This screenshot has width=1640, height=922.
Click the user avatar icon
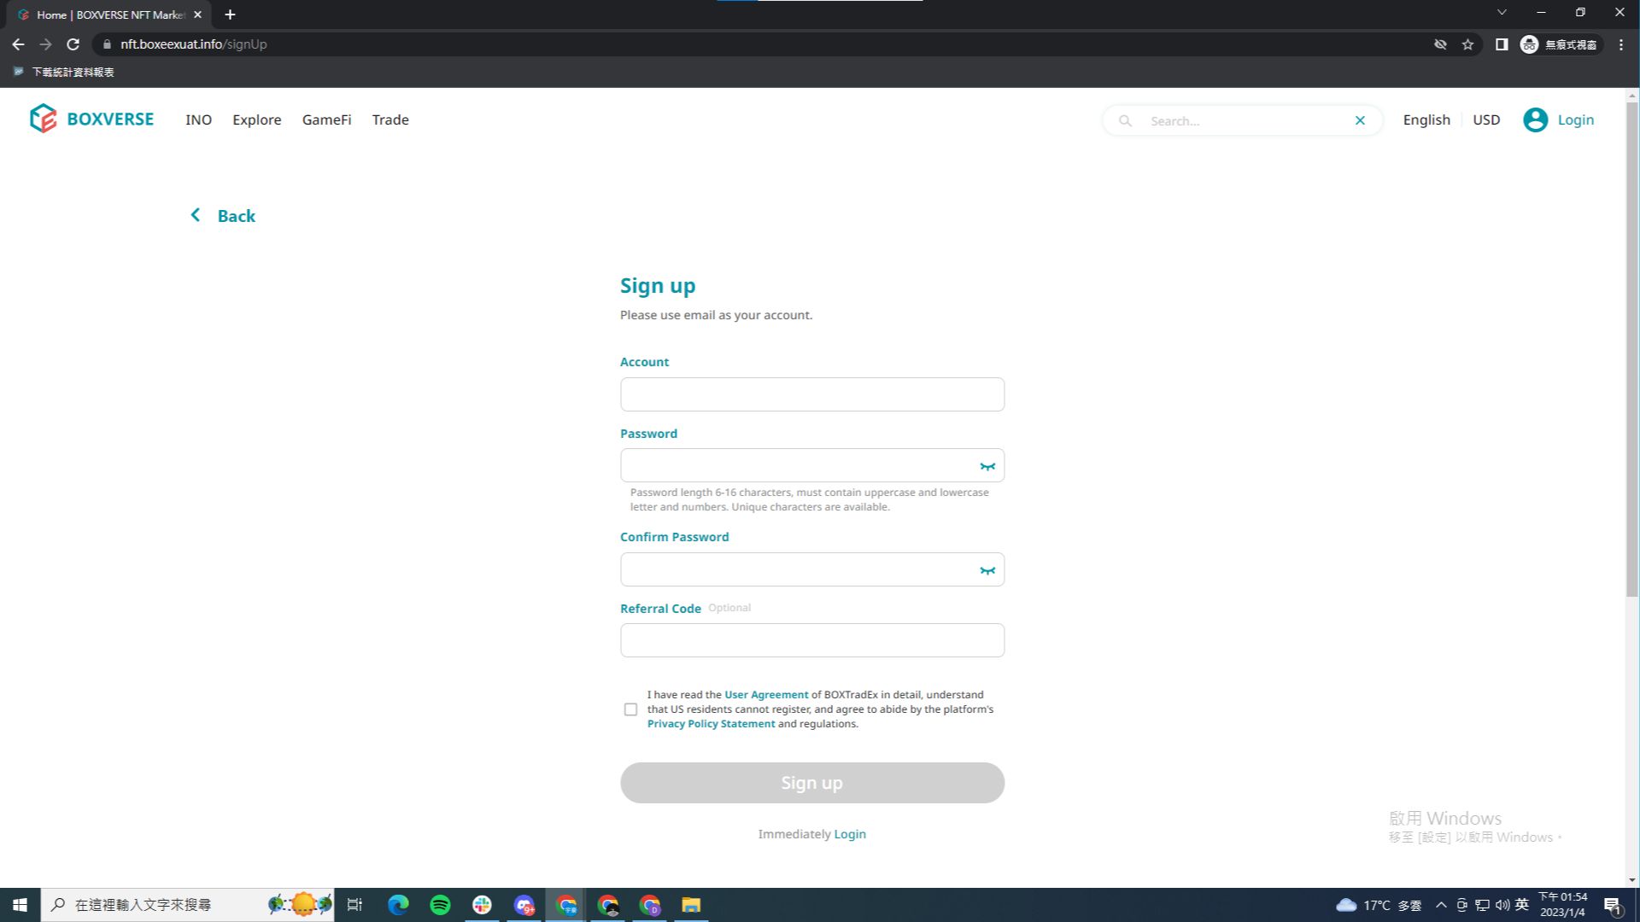1535,120
